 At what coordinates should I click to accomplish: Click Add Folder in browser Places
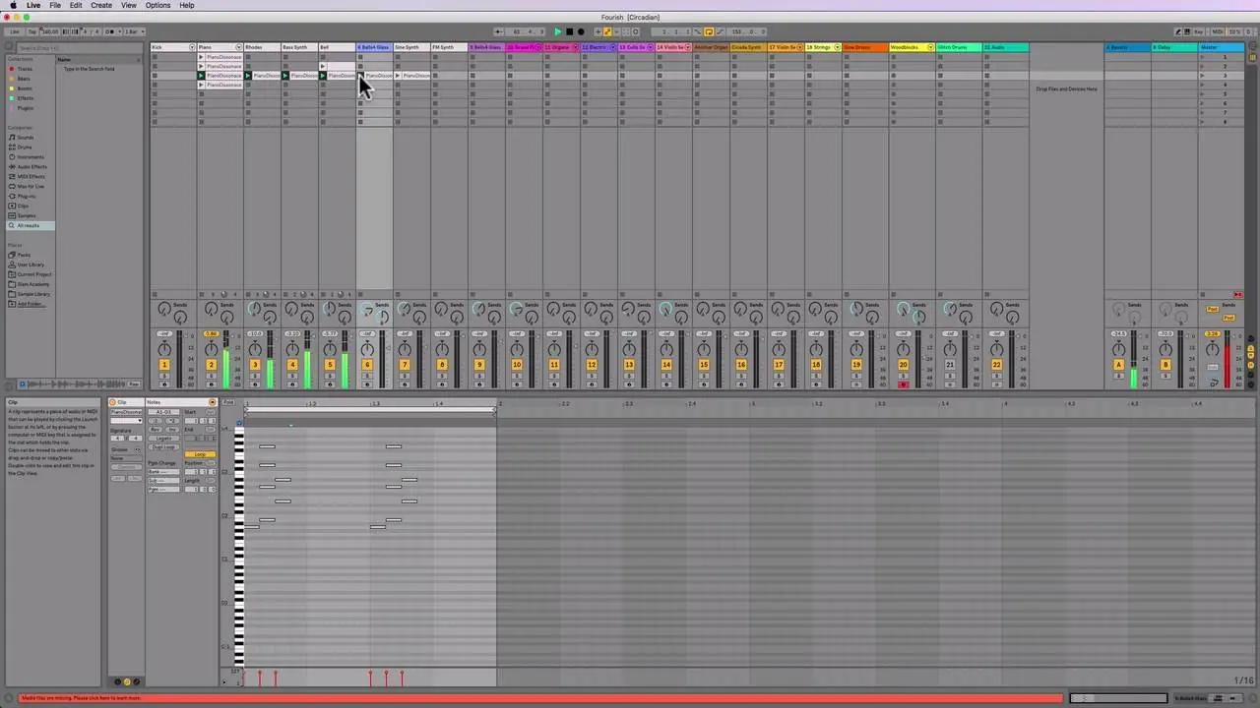30,304
